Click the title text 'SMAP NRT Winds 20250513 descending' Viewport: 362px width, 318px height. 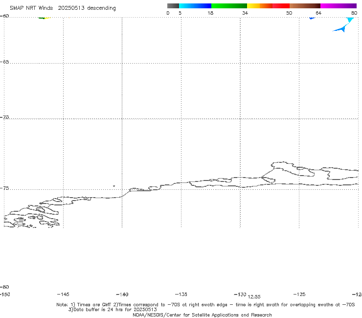[x=63, y=8]
